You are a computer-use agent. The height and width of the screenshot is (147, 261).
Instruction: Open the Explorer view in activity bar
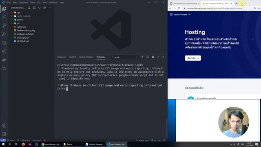pos(4,9)
